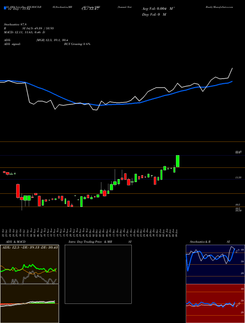This screenshot has width=245, height=323.
Task: Click the blue RSI line in red panel
Action: coord(210,304)
